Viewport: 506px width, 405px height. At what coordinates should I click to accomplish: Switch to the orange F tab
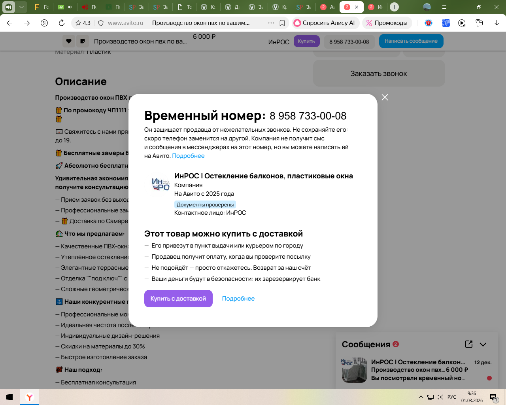click(x=41, y=7)
